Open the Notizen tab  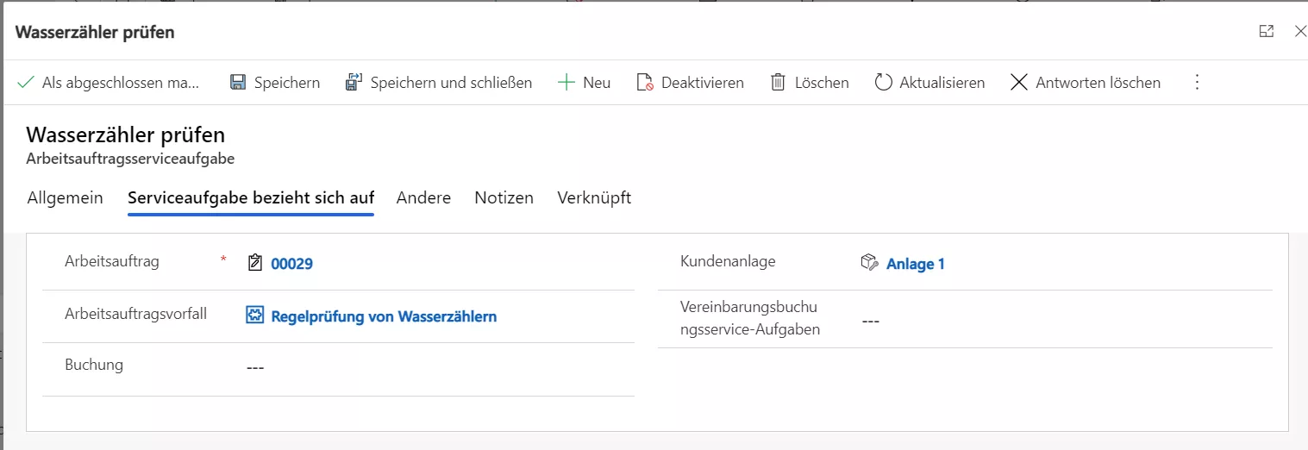504,197
